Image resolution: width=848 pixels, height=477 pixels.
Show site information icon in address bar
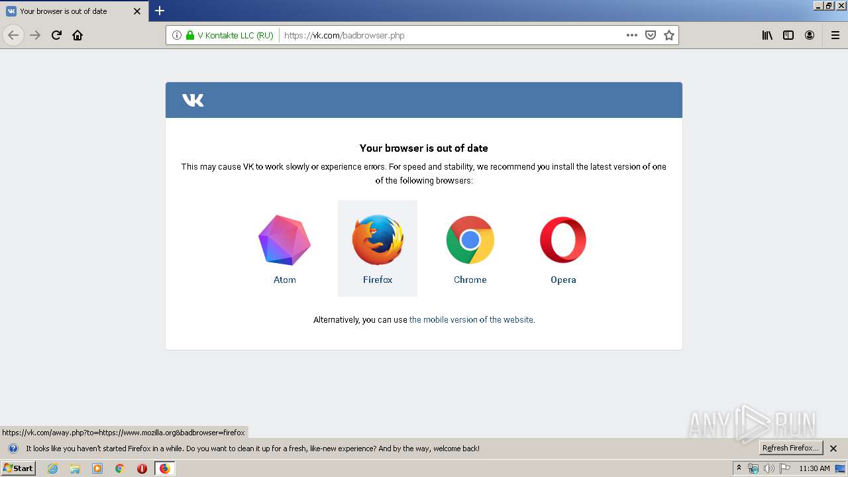pyautogui.click(x=177, y=35)
